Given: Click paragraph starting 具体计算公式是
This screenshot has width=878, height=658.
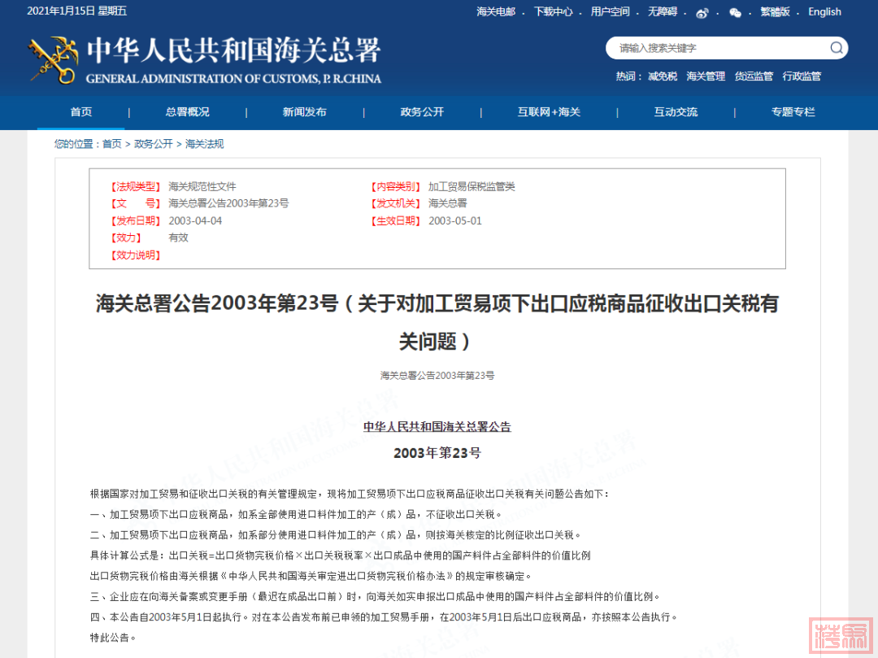Looking at the screenshot, I should [x=341, y=556].
